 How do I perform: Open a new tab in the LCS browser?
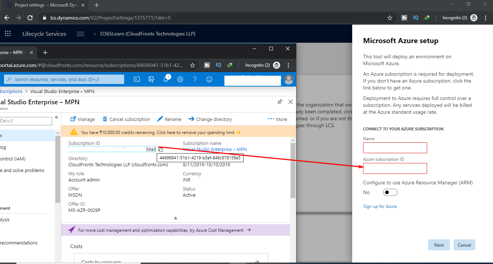point(97,5)
